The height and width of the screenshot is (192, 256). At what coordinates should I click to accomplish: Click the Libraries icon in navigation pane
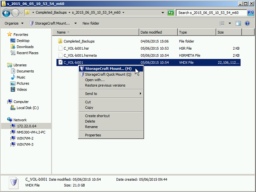pos(9,65)
